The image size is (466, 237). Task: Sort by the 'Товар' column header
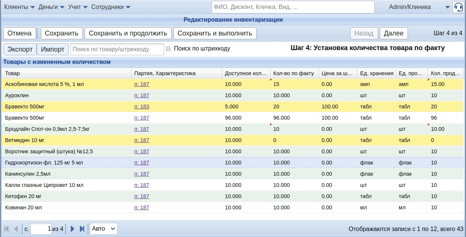coord(66,73)
